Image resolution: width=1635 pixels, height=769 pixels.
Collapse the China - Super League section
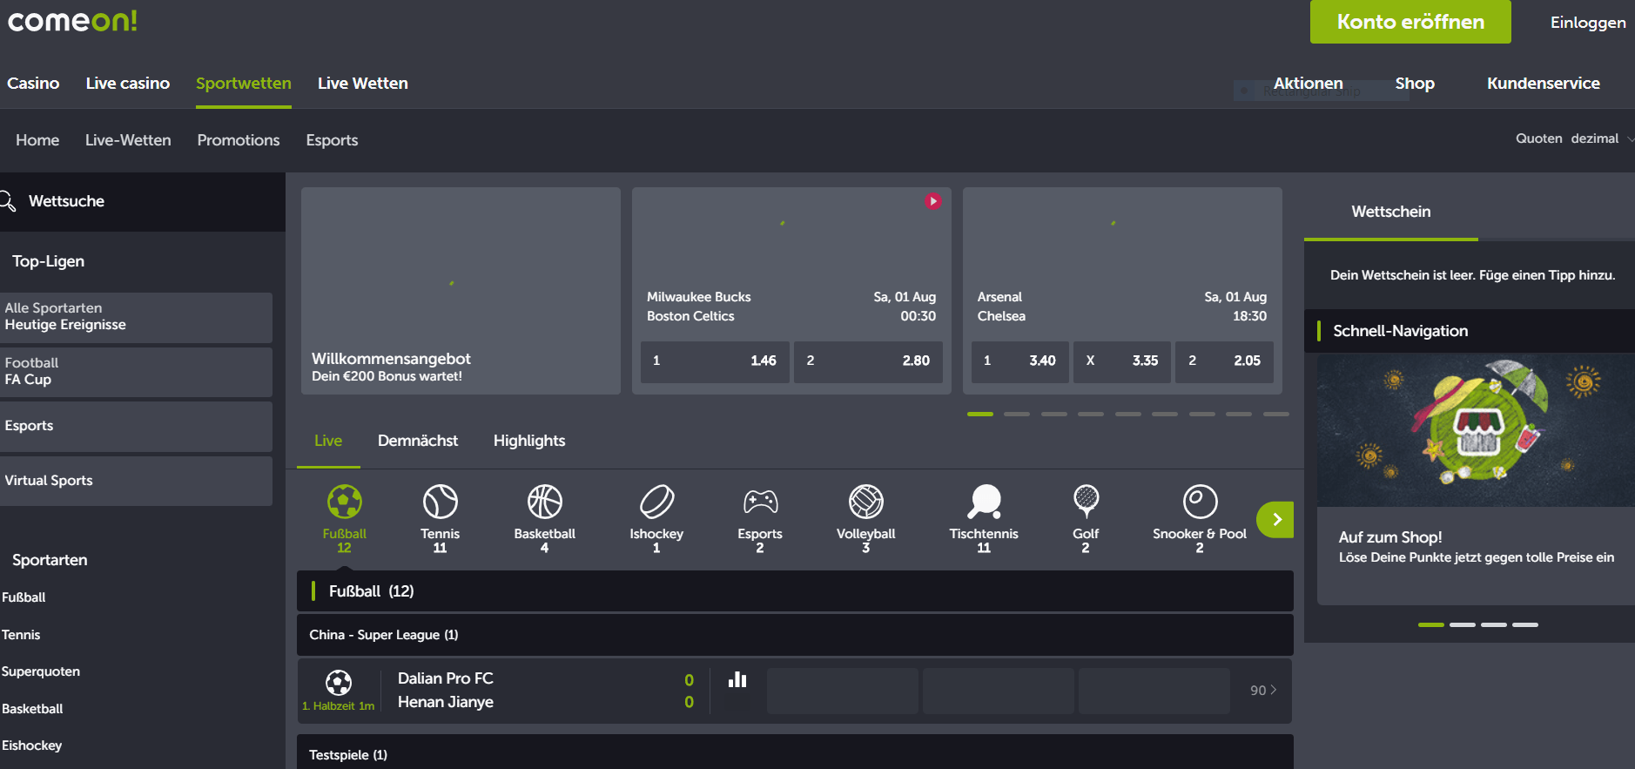(795, 635)
